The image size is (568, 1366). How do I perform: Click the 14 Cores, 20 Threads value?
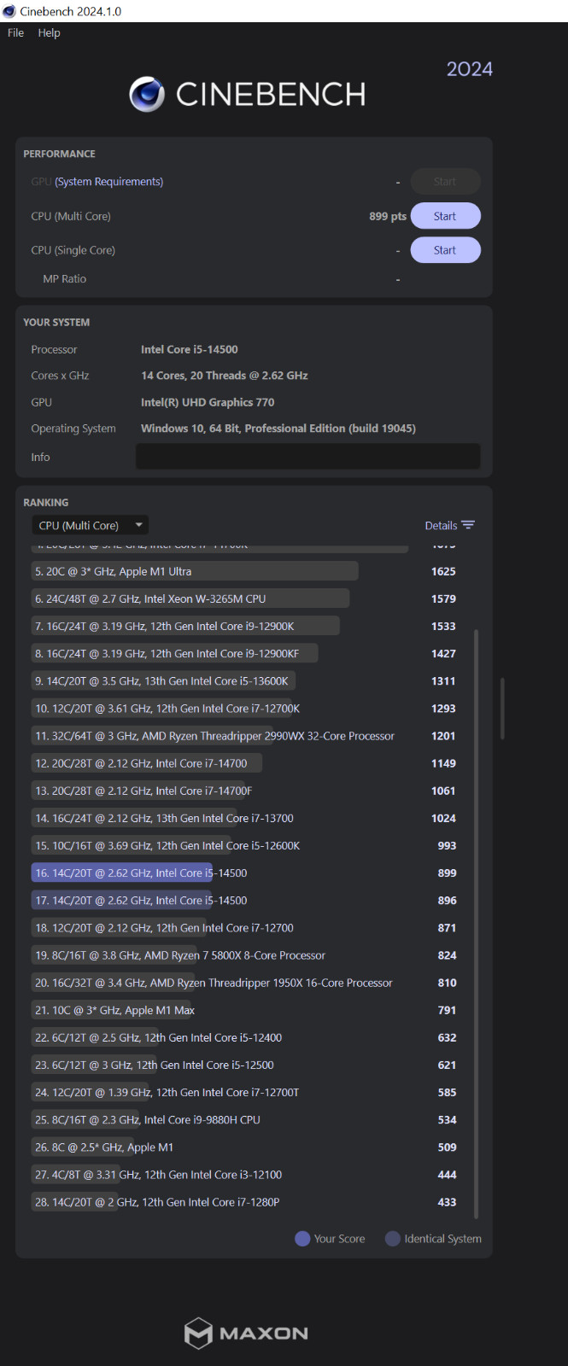tap(225, 376)
